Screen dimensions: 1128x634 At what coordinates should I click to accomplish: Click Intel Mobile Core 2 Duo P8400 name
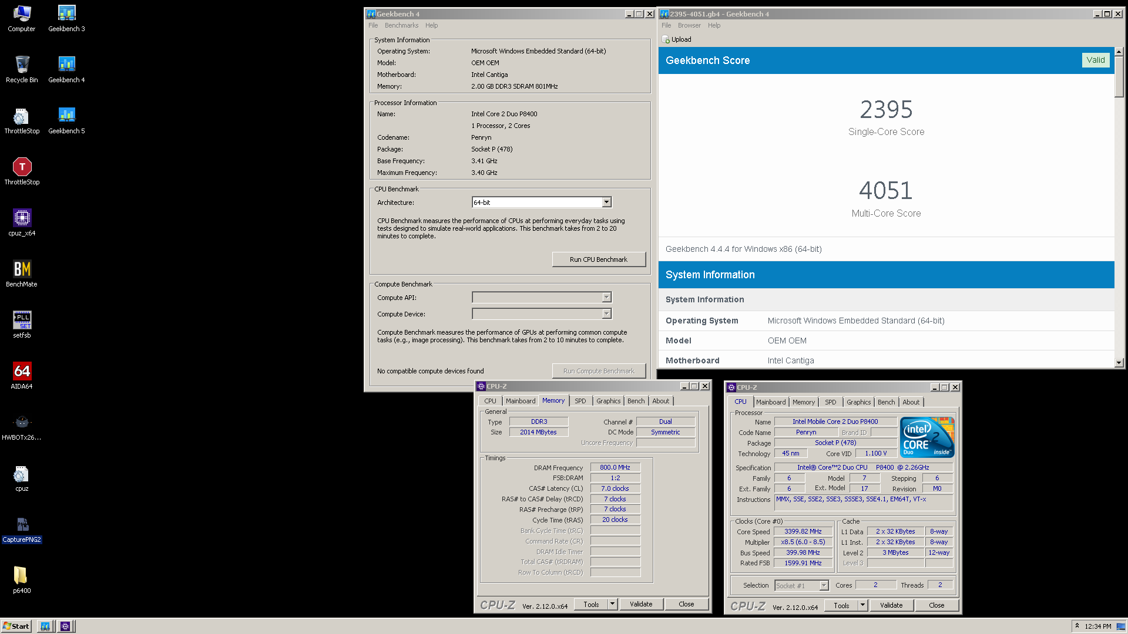click(835, 421)
